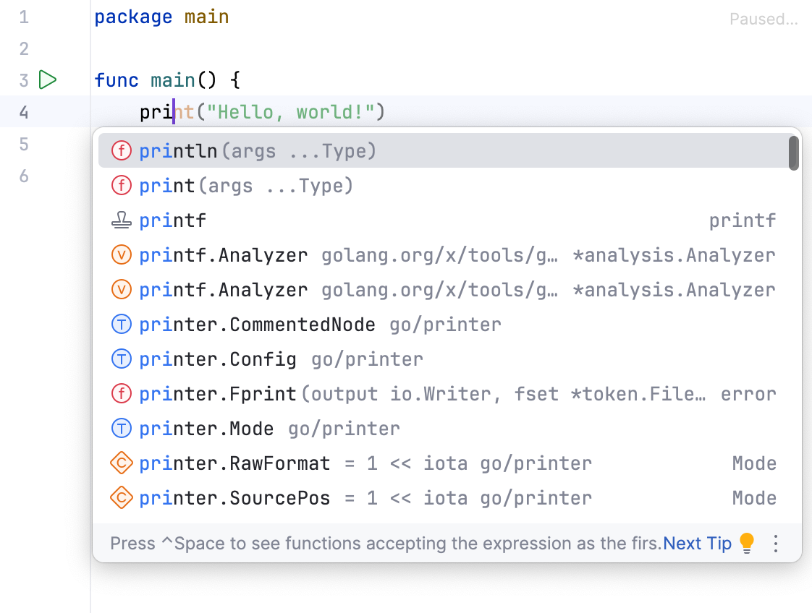812x613 pixels.
Task: Select the printer.SourcePos completion entry
Action: tap(289, 497)
